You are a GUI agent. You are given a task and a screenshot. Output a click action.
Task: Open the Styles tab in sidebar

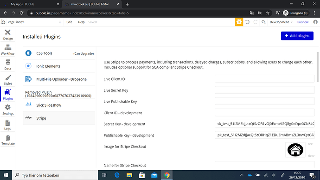point(8,80)
